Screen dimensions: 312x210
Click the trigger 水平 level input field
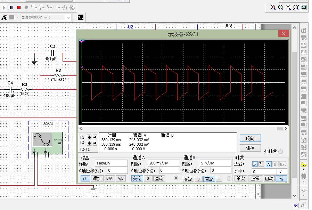click(264, 172)
